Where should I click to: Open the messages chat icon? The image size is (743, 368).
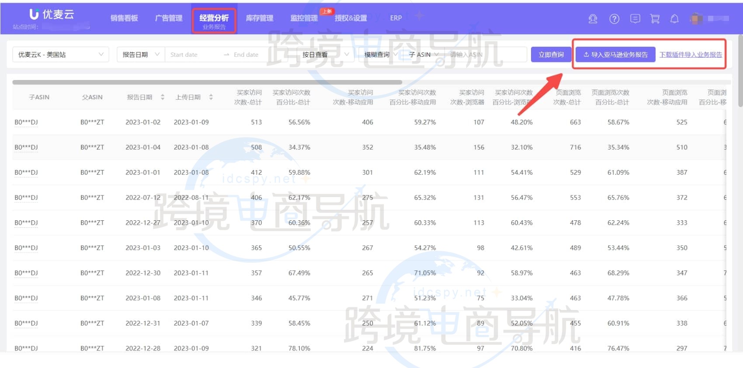coord(635,19)
